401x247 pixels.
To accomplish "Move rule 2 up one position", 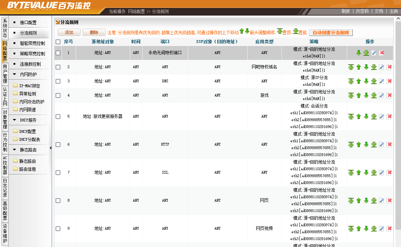I will (359, 67).
